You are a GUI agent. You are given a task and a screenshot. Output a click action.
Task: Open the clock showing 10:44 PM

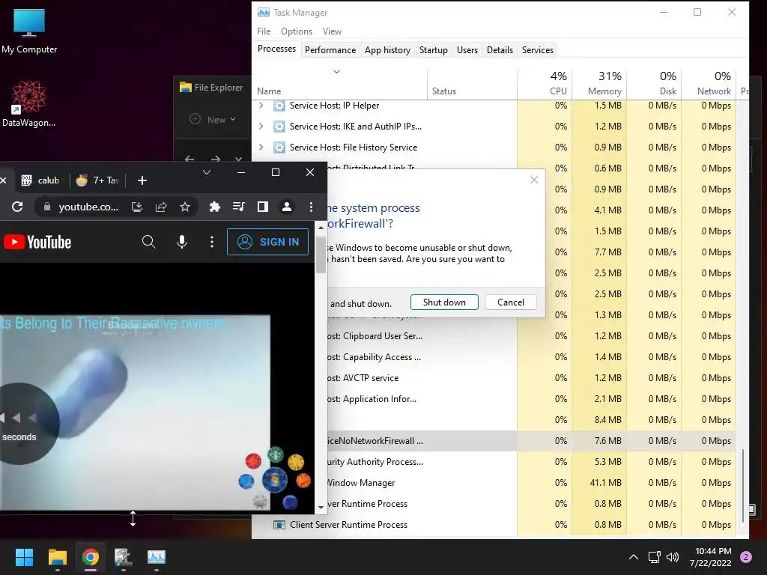coord(710,557)
